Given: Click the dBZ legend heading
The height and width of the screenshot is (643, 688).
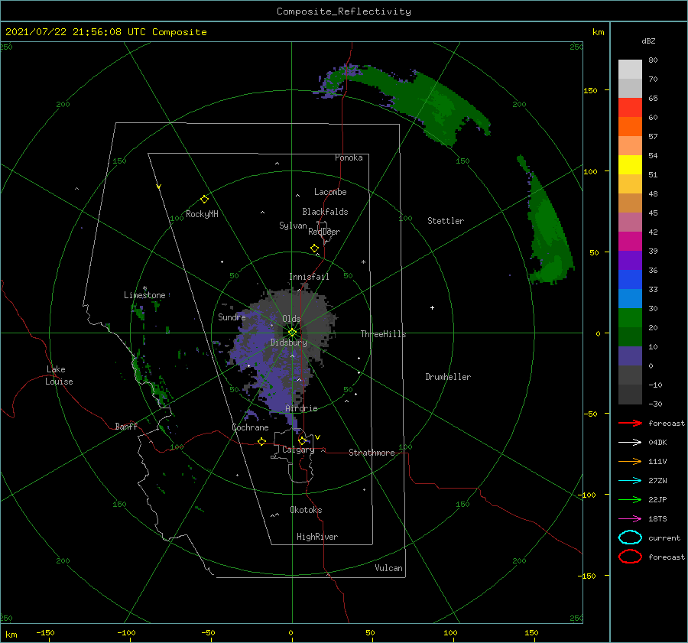Looking at the screenshot, I should pyautogui.click(x=648, y=41).
